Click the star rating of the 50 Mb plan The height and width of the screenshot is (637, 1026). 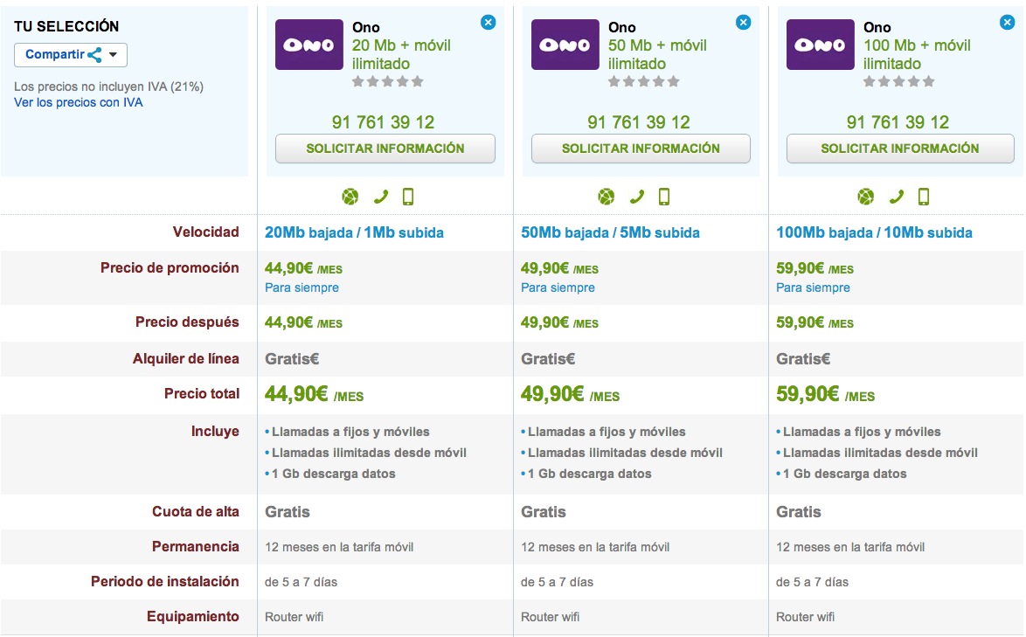[644, 82]
